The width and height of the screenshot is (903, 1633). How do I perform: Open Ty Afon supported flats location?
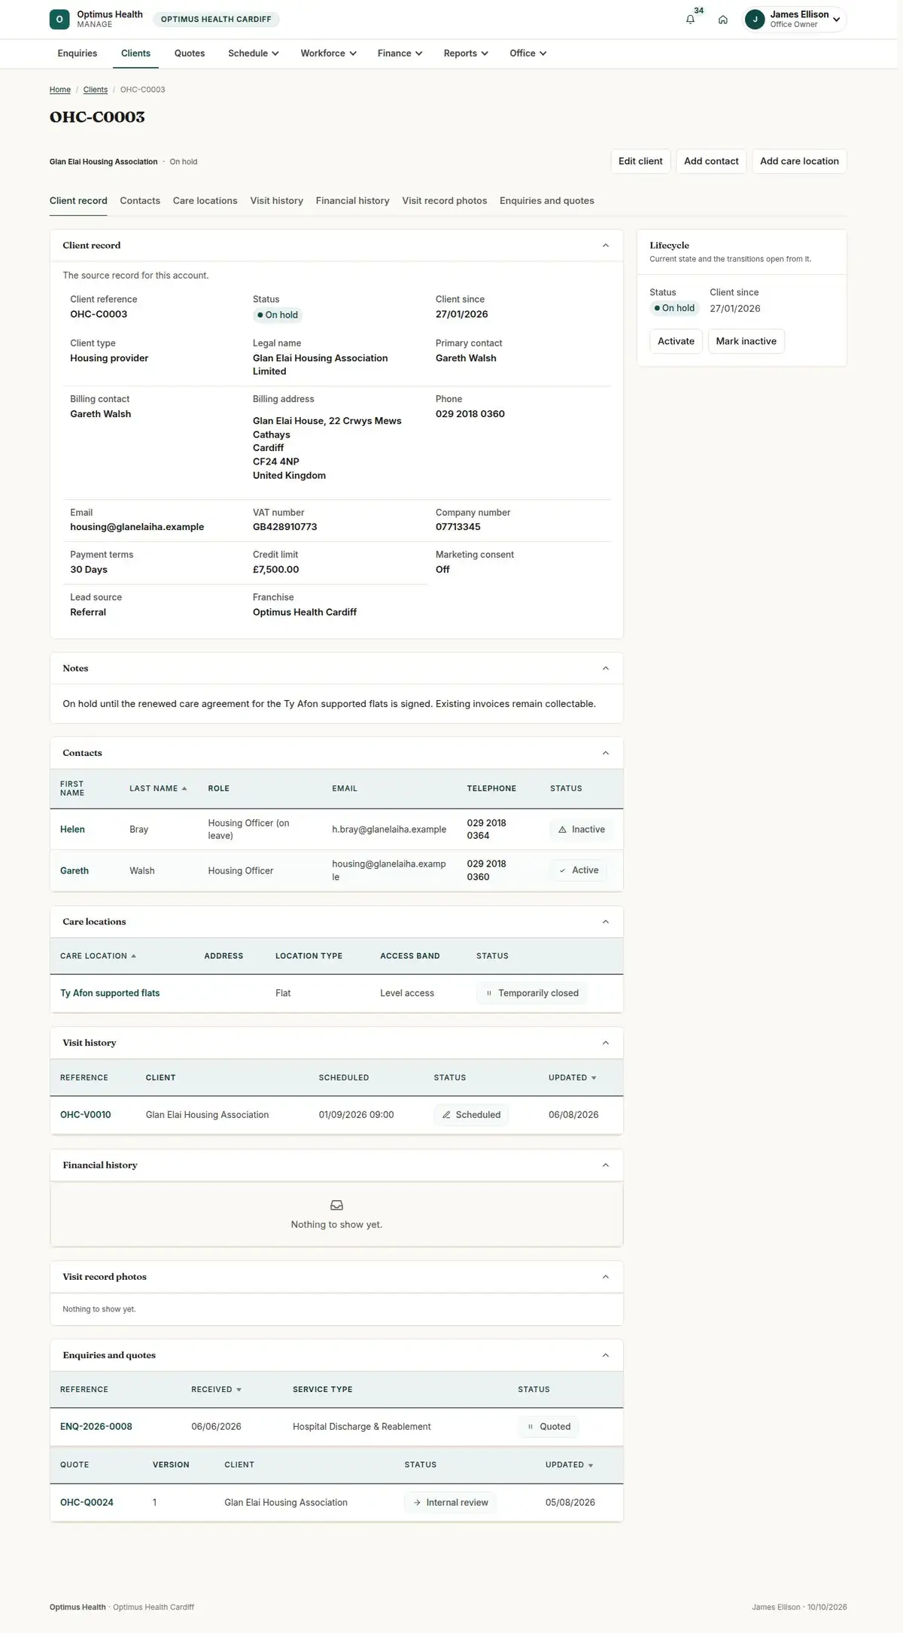click(x=110, y=993)
